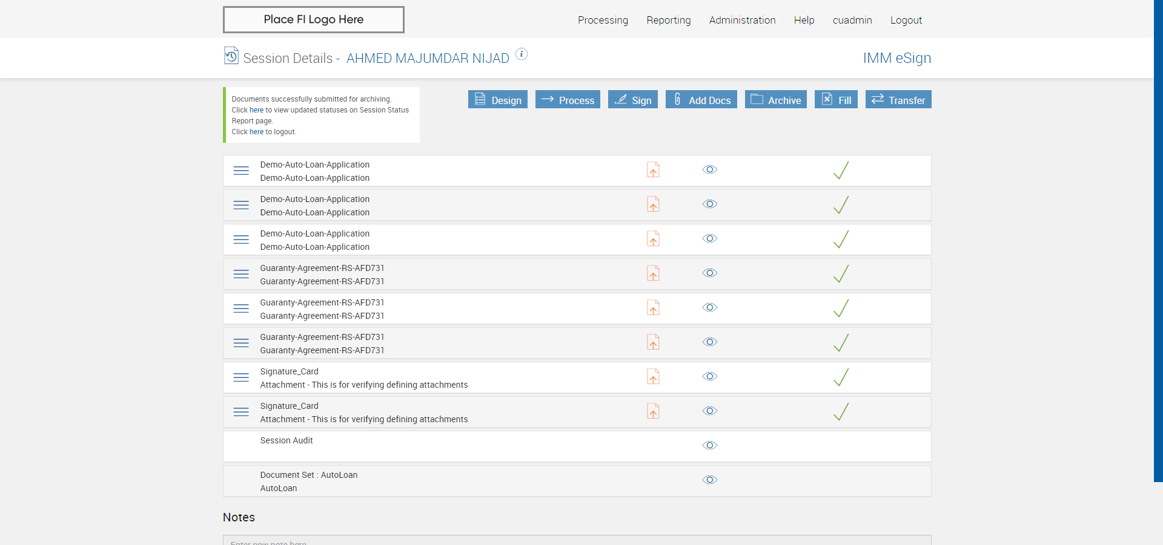Expand row menu for second Guaranty-Agreement document
Screen dimensions: 1163x545
point(241,308)
